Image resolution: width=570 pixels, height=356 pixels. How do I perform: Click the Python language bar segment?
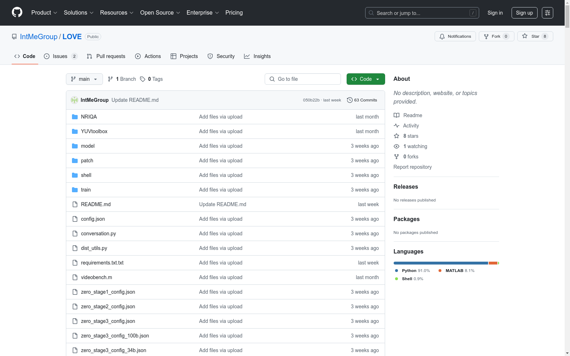(x=441, y=263)
